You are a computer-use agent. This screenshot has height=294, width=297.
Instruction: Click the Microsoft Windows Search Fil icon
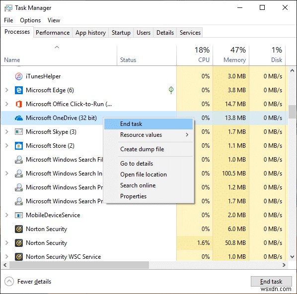19,160
